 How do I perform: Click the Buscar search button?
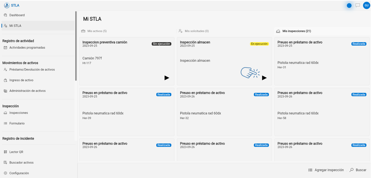[358, 170]
